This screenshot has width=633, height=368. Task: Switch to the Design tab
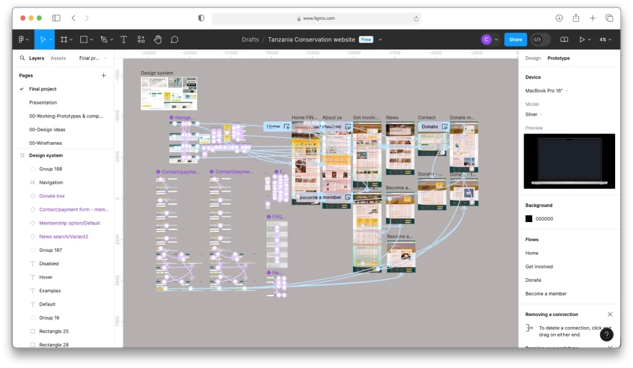pos(533,58)
